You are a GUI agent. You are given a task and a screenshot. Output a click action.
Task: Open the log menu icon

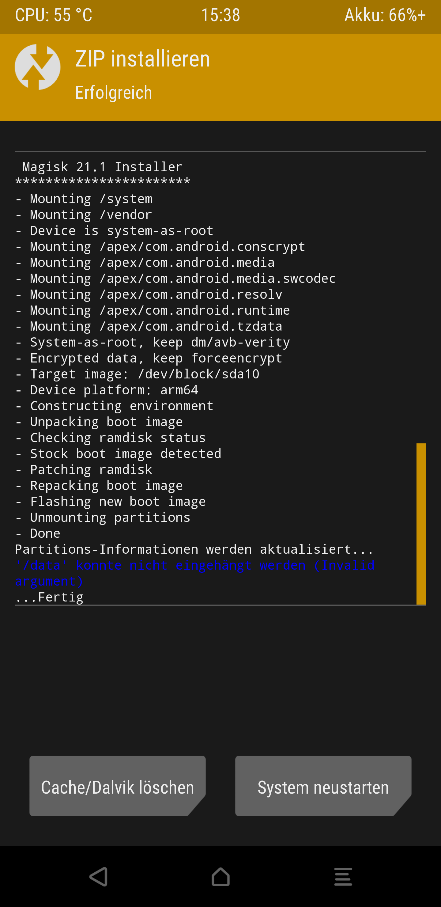(343, 876)
